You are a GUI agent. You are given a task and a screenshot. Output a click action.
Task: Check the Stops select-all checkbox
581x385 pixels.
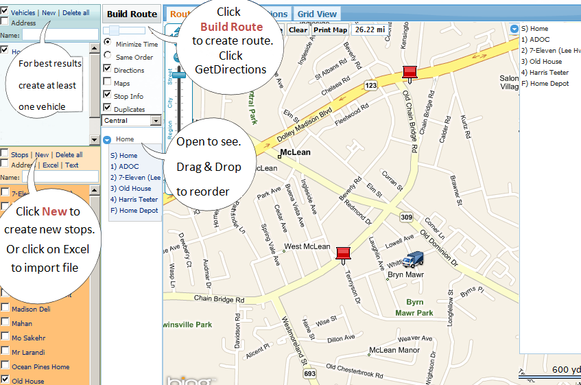pos(4,153)
